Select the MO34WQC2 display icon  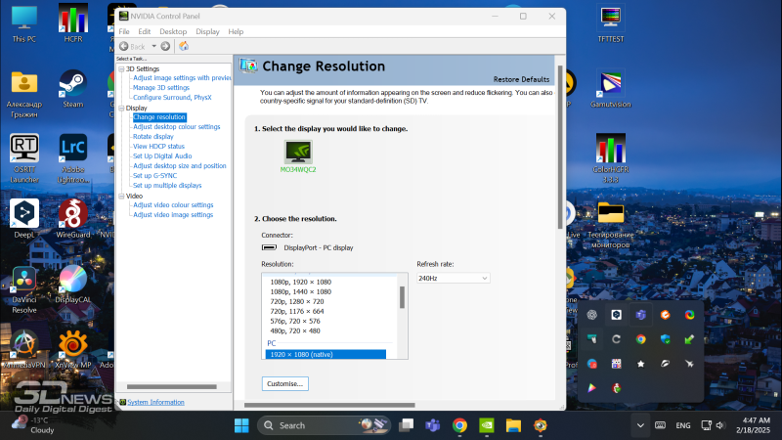[x=298, y=152]
